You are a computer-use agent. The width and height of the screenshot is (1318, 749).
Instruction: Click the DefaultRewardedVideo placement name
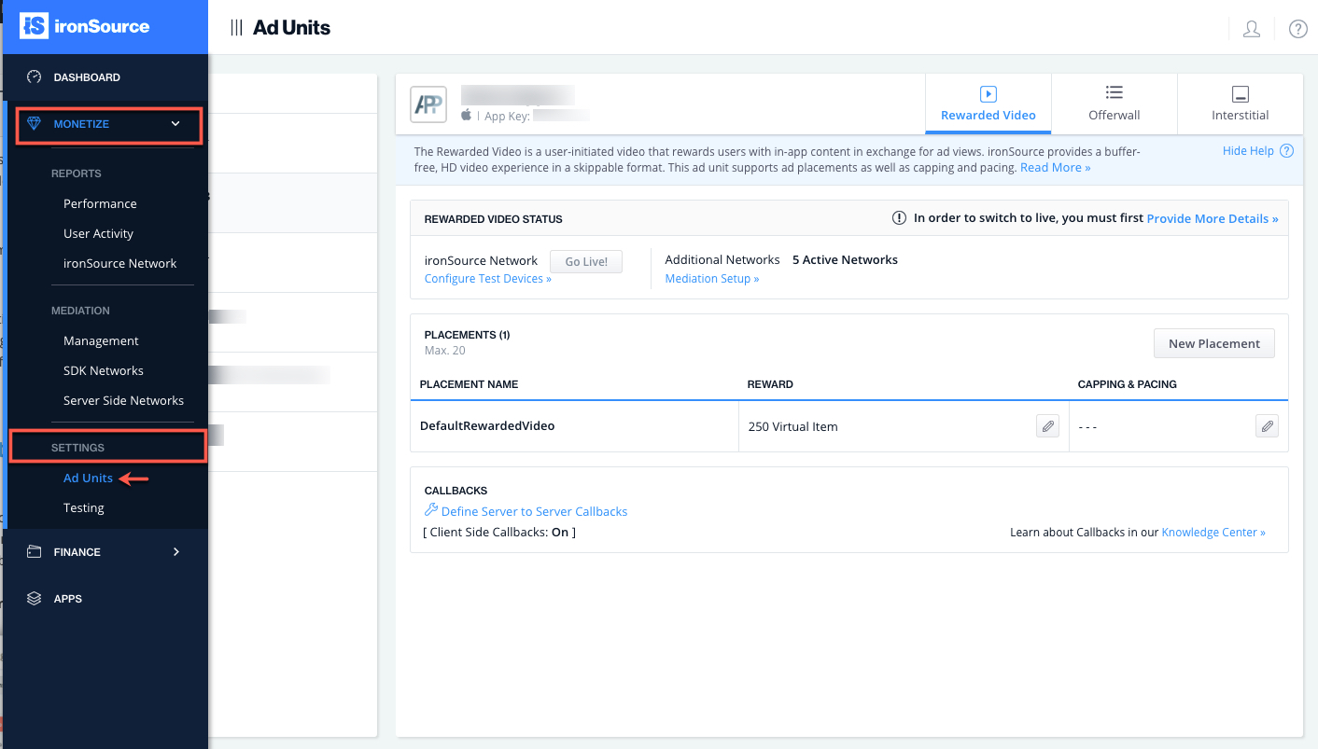click(x=487, y=426)
